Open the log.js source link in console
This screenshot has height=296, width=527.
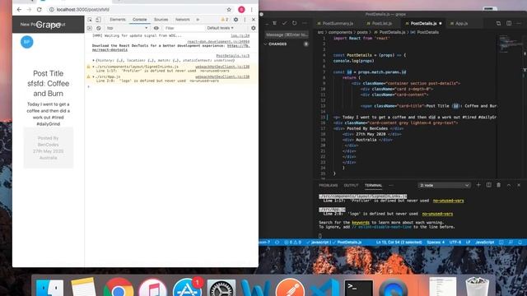click(x=240, y=35)
